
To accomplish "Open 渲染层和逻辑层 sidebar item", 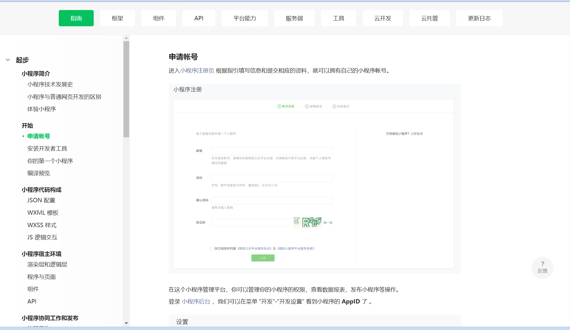I will 47,264.
